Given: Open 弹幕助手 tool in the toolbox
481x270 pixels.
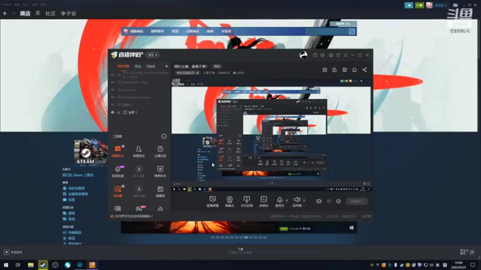Looking at the screenshot, I should [x=118, y=152].
